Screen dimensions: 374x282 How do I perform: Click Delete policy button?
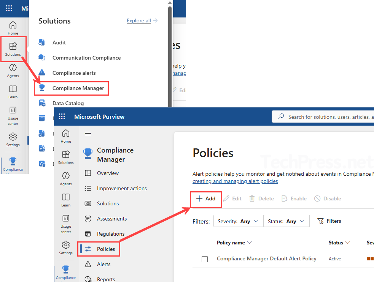[x=262, y=199]
